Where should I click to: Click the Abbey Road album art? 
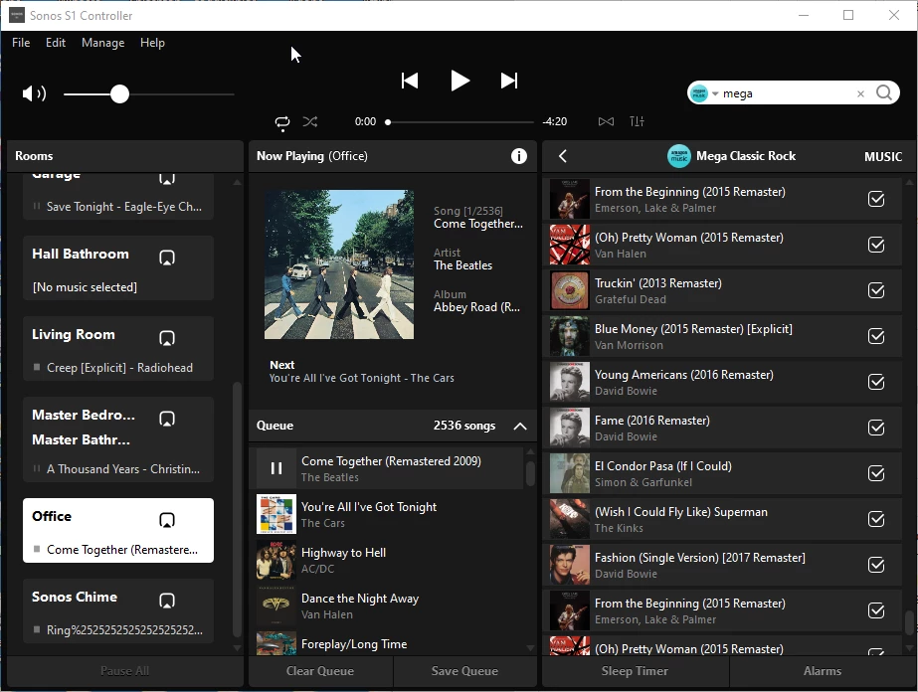click(339, 264)
